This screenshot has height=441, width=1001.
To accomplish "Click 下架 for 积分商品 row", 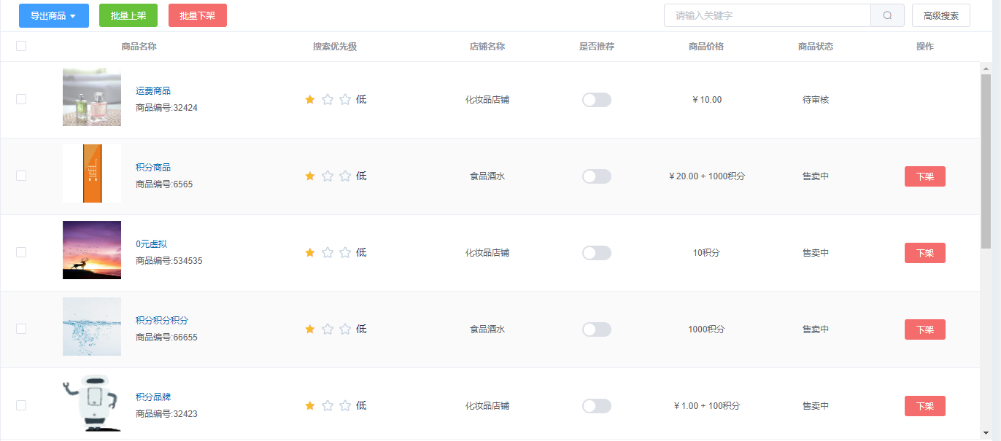I will point(925,176).
